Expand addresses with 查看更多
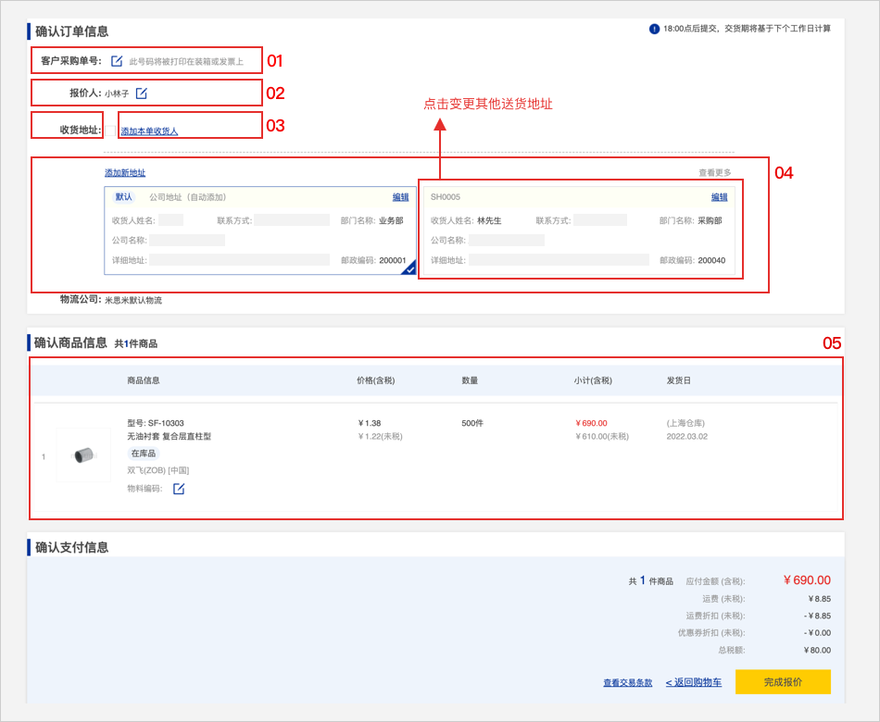The height and width of the screenshot is (722, 880). 714,173
